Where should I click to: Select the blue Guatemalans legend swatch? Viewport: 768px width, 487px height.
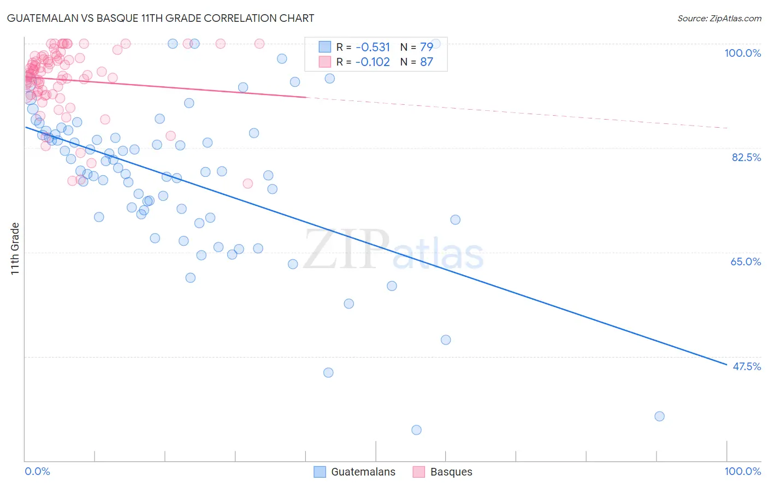click(320, 472)
